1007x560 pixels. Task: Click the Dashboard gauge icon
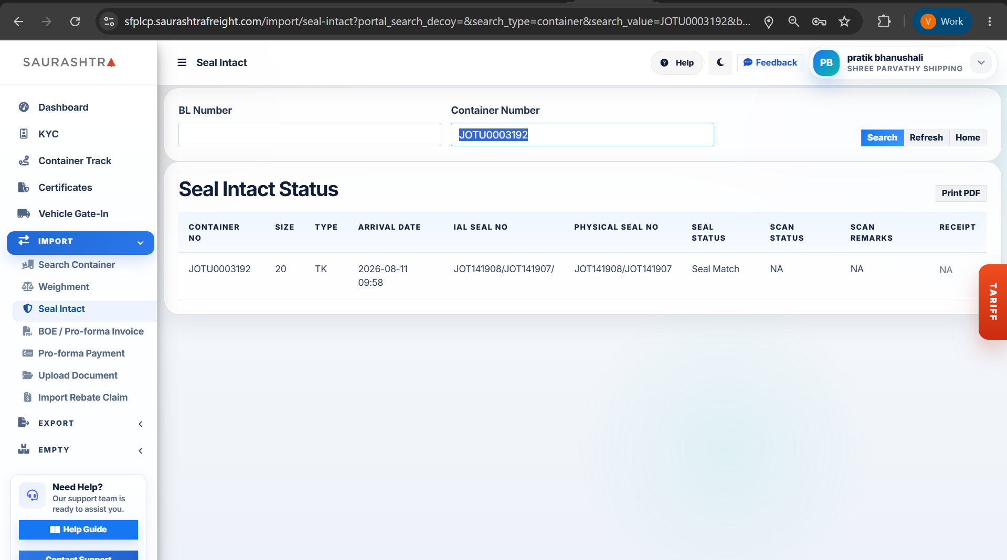[24, 107]
